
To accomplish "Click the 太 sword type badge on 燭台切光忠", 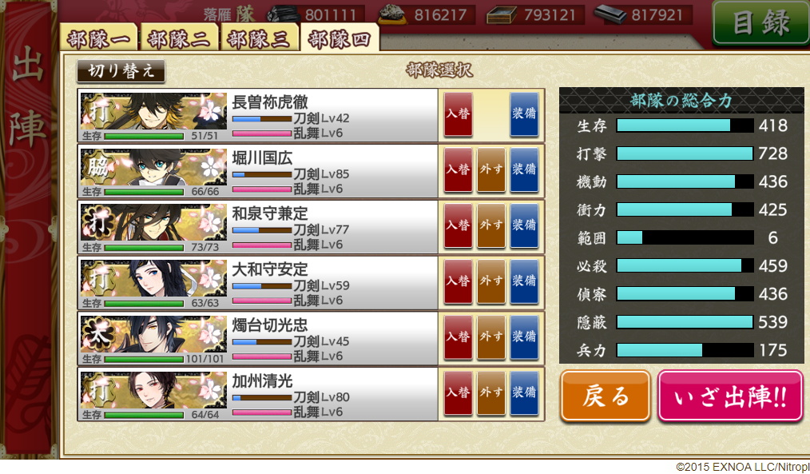I will click(x=97, y=333).
